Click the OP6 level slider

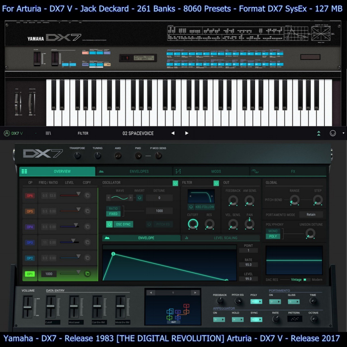(x=70, y=195)
